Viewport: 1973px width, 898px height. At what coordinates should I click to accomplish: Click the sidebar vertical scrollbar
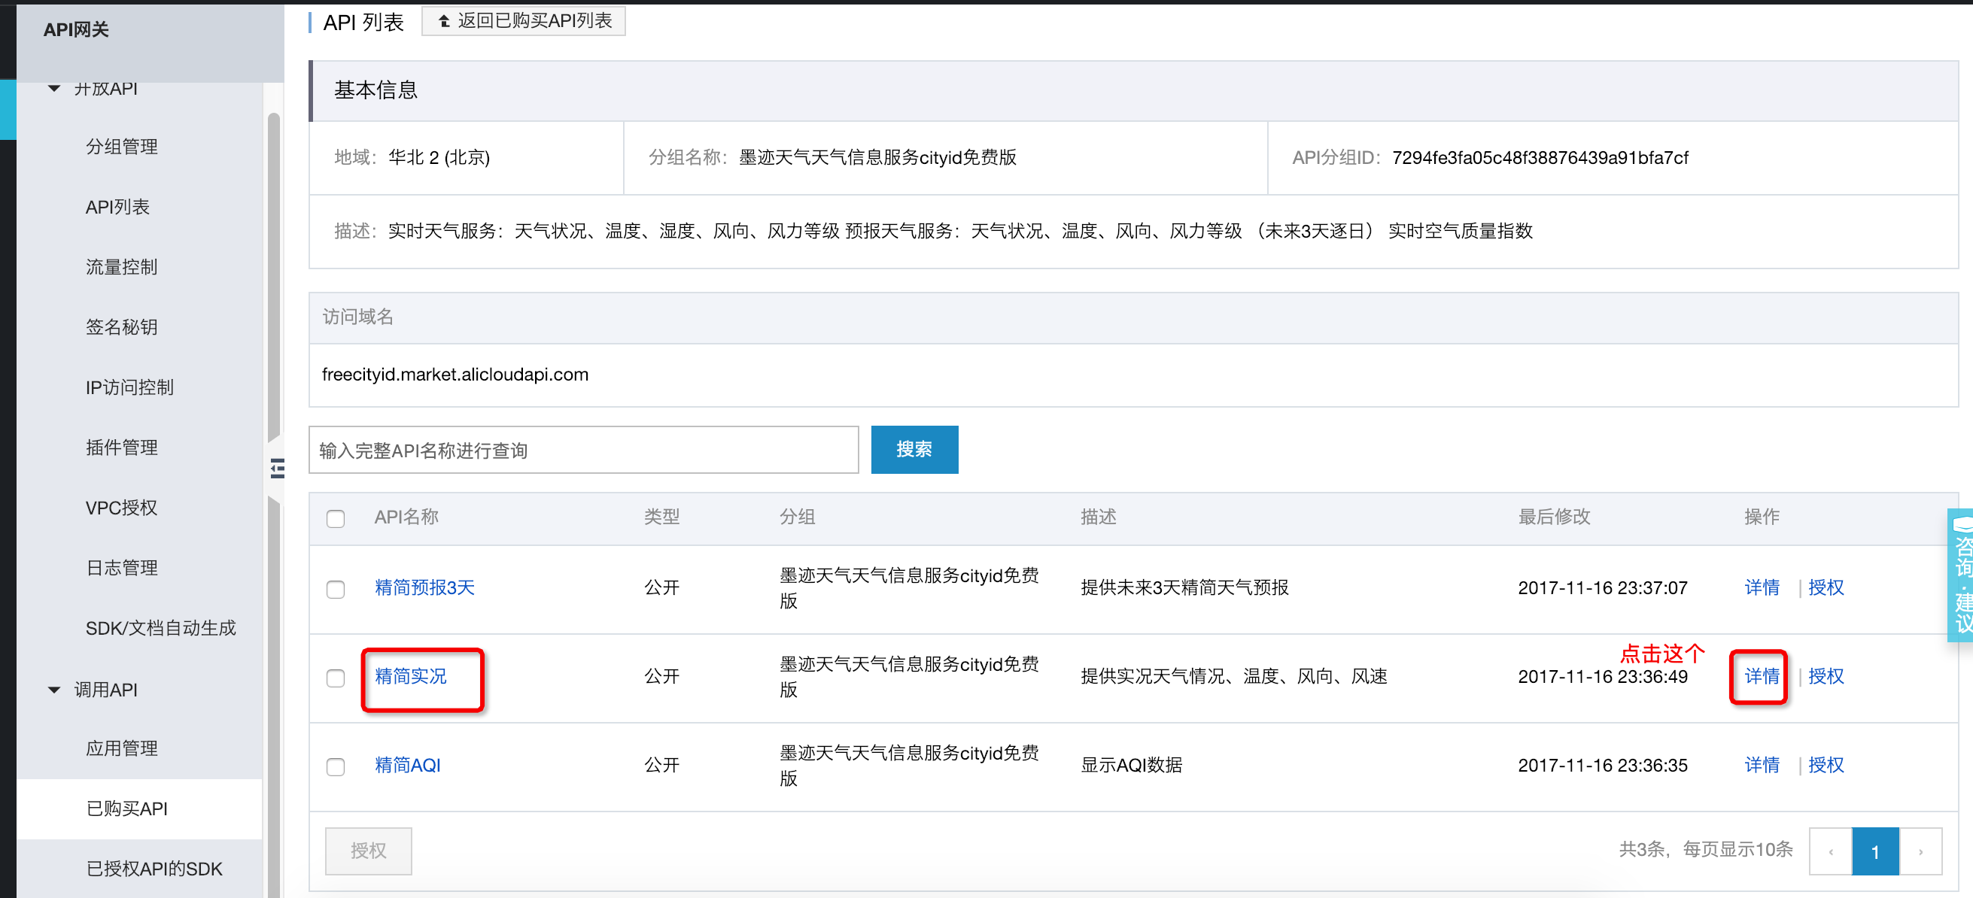273,275
